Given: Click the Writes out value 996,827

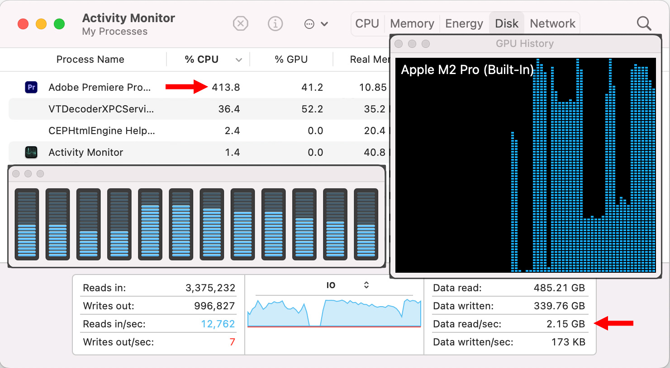Looking at the screenshot, I should 214,306.
